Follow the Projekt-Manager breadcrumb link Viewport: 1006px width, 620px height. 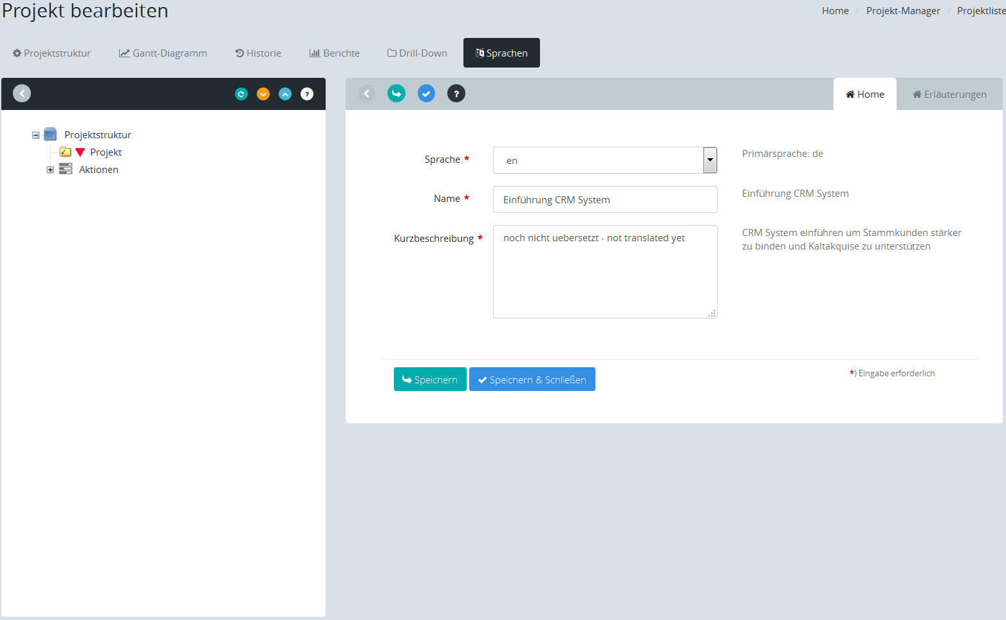click(902, 11)
